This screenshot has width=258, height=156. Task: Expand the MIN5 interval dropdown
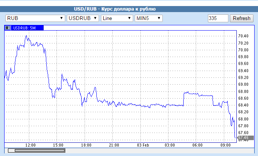[x=149, y=18]
